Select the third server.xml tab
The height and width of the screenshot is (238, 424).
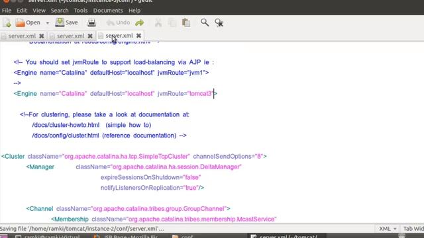(119, 36)
